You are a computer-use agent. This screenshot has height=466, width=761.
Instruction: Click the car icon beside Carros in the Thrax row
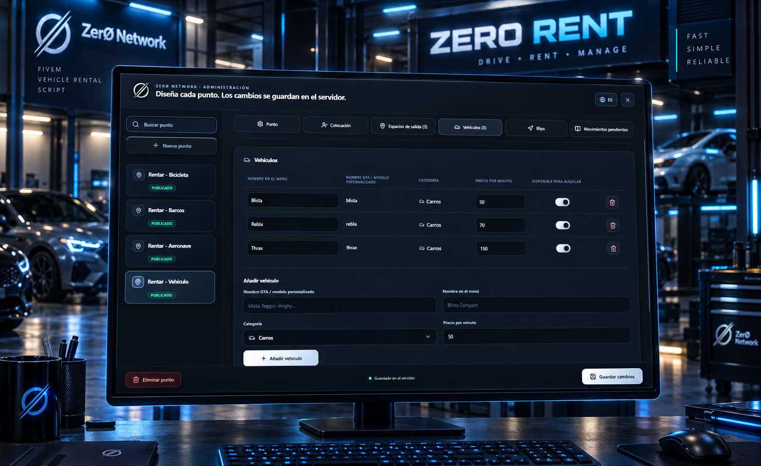[422, 248]
